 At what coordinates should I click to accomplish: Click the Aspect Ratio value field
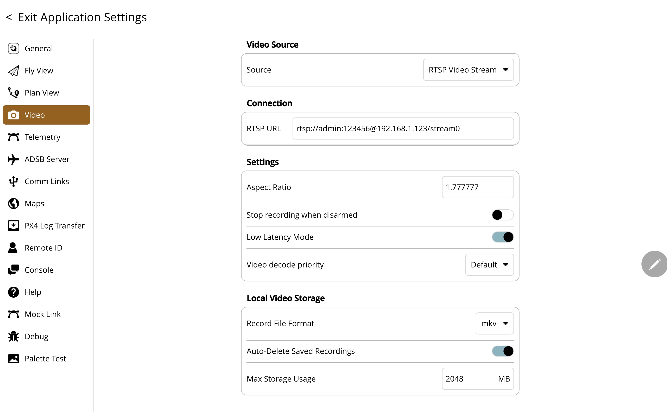478,187
